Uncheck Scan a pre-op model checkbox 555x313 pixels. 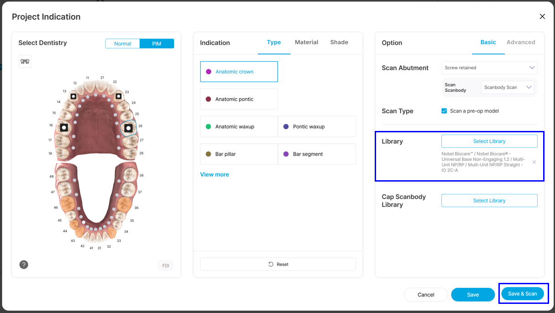444,111
